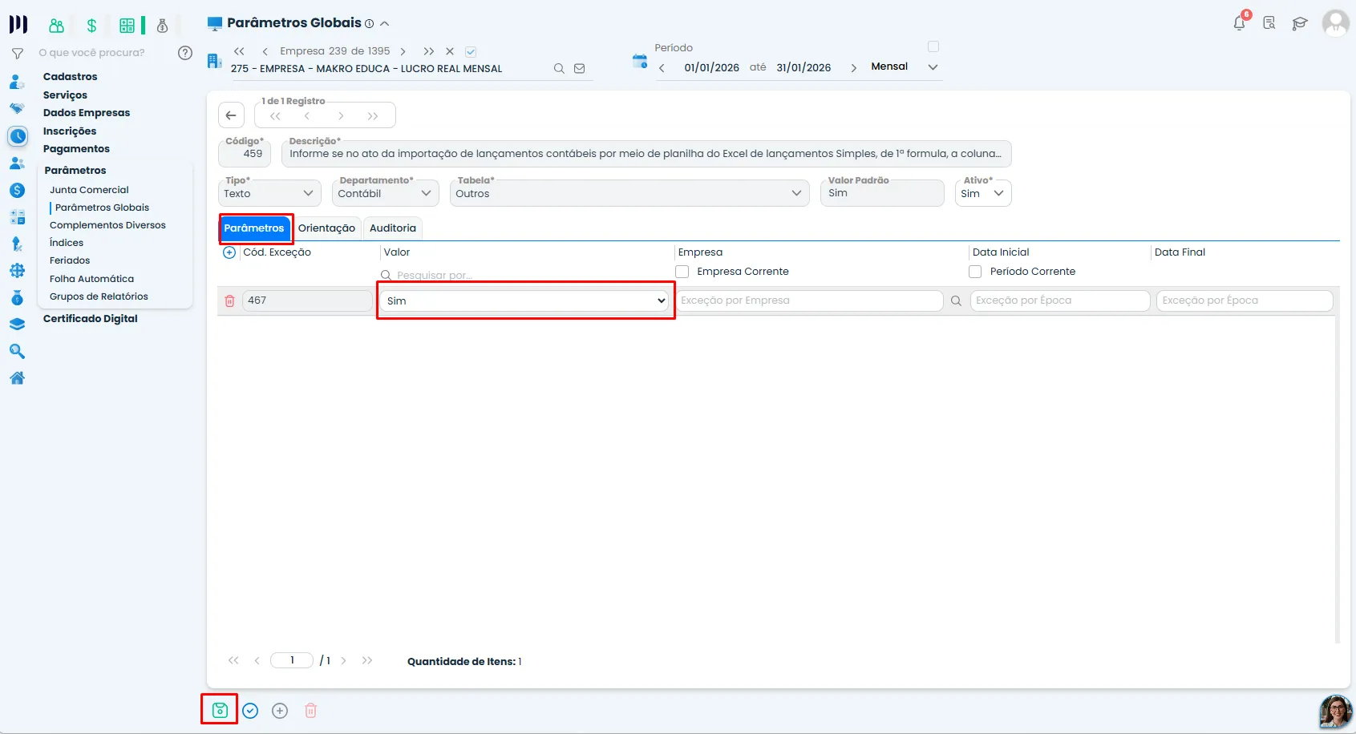Toggle the checkbox above the period selector
1356x734 pixels.
click(x=933, y=46)
